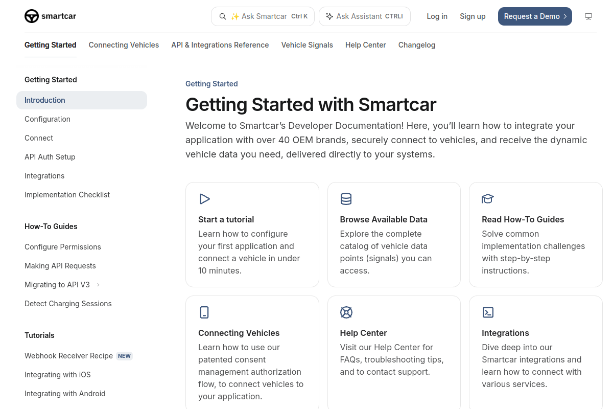Open the Help Center card title
This screenshot has width=613, height=409.
(364, 333)
